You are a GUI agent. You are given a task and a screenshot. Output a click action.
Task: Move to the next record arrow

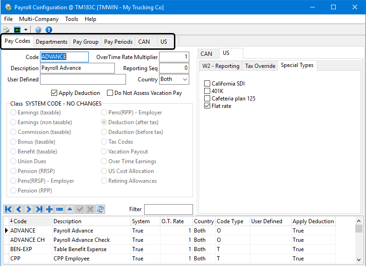29,209
